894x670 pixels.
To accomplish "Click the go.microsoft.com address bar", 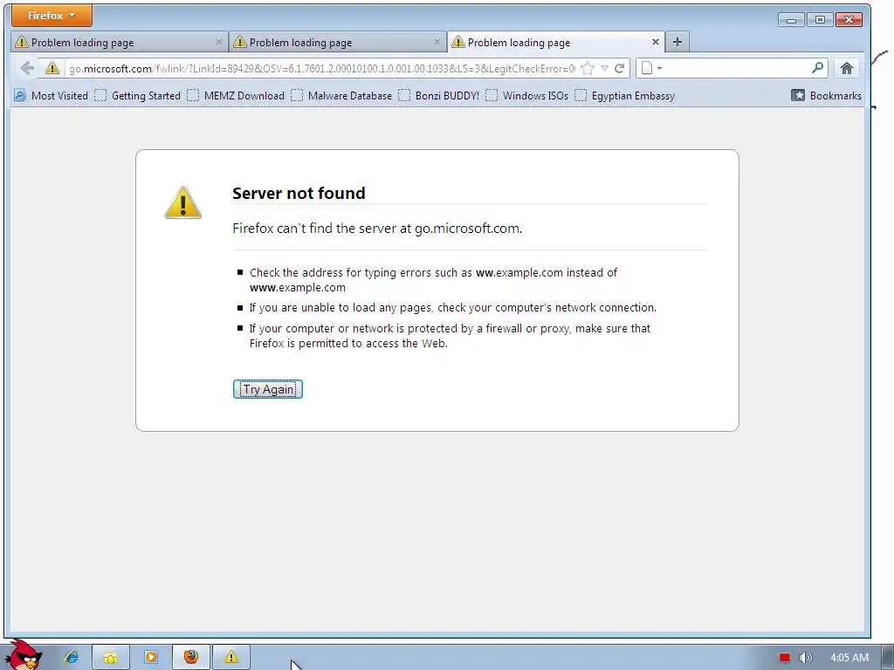I will (x=321, y=69).
